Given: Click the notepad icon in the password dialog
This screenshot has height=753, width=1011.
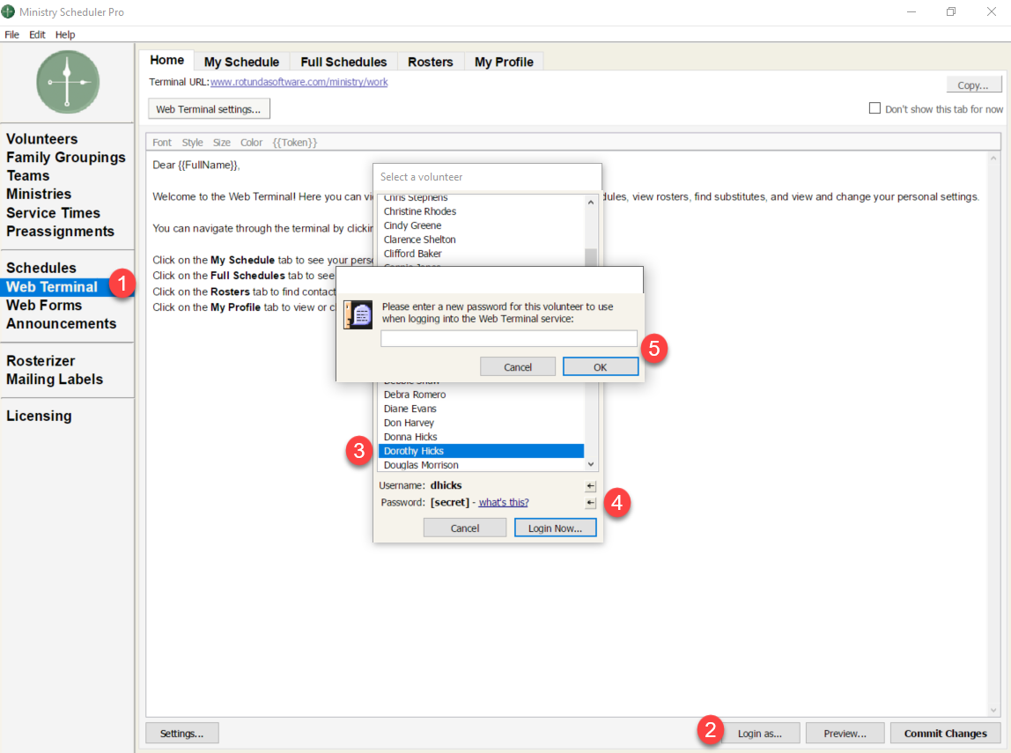Looking at the screenshot, I should click(358, 314).
